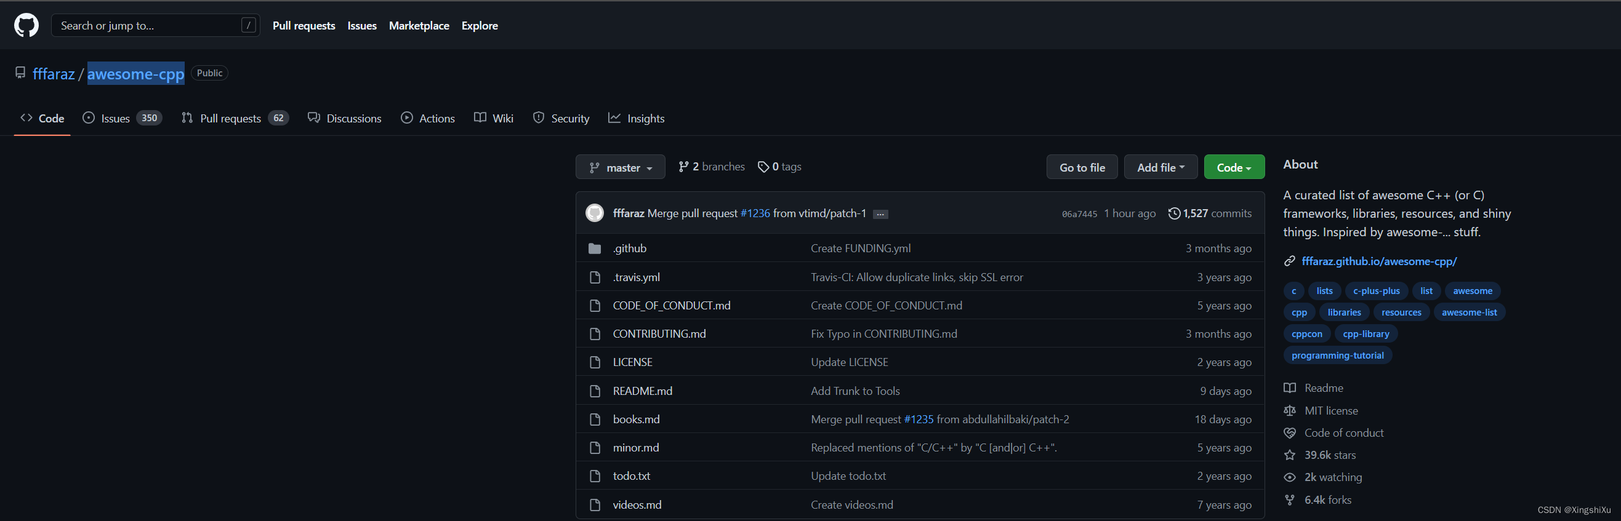
Task: Open the Insights tab
Action: click(636, 118)
